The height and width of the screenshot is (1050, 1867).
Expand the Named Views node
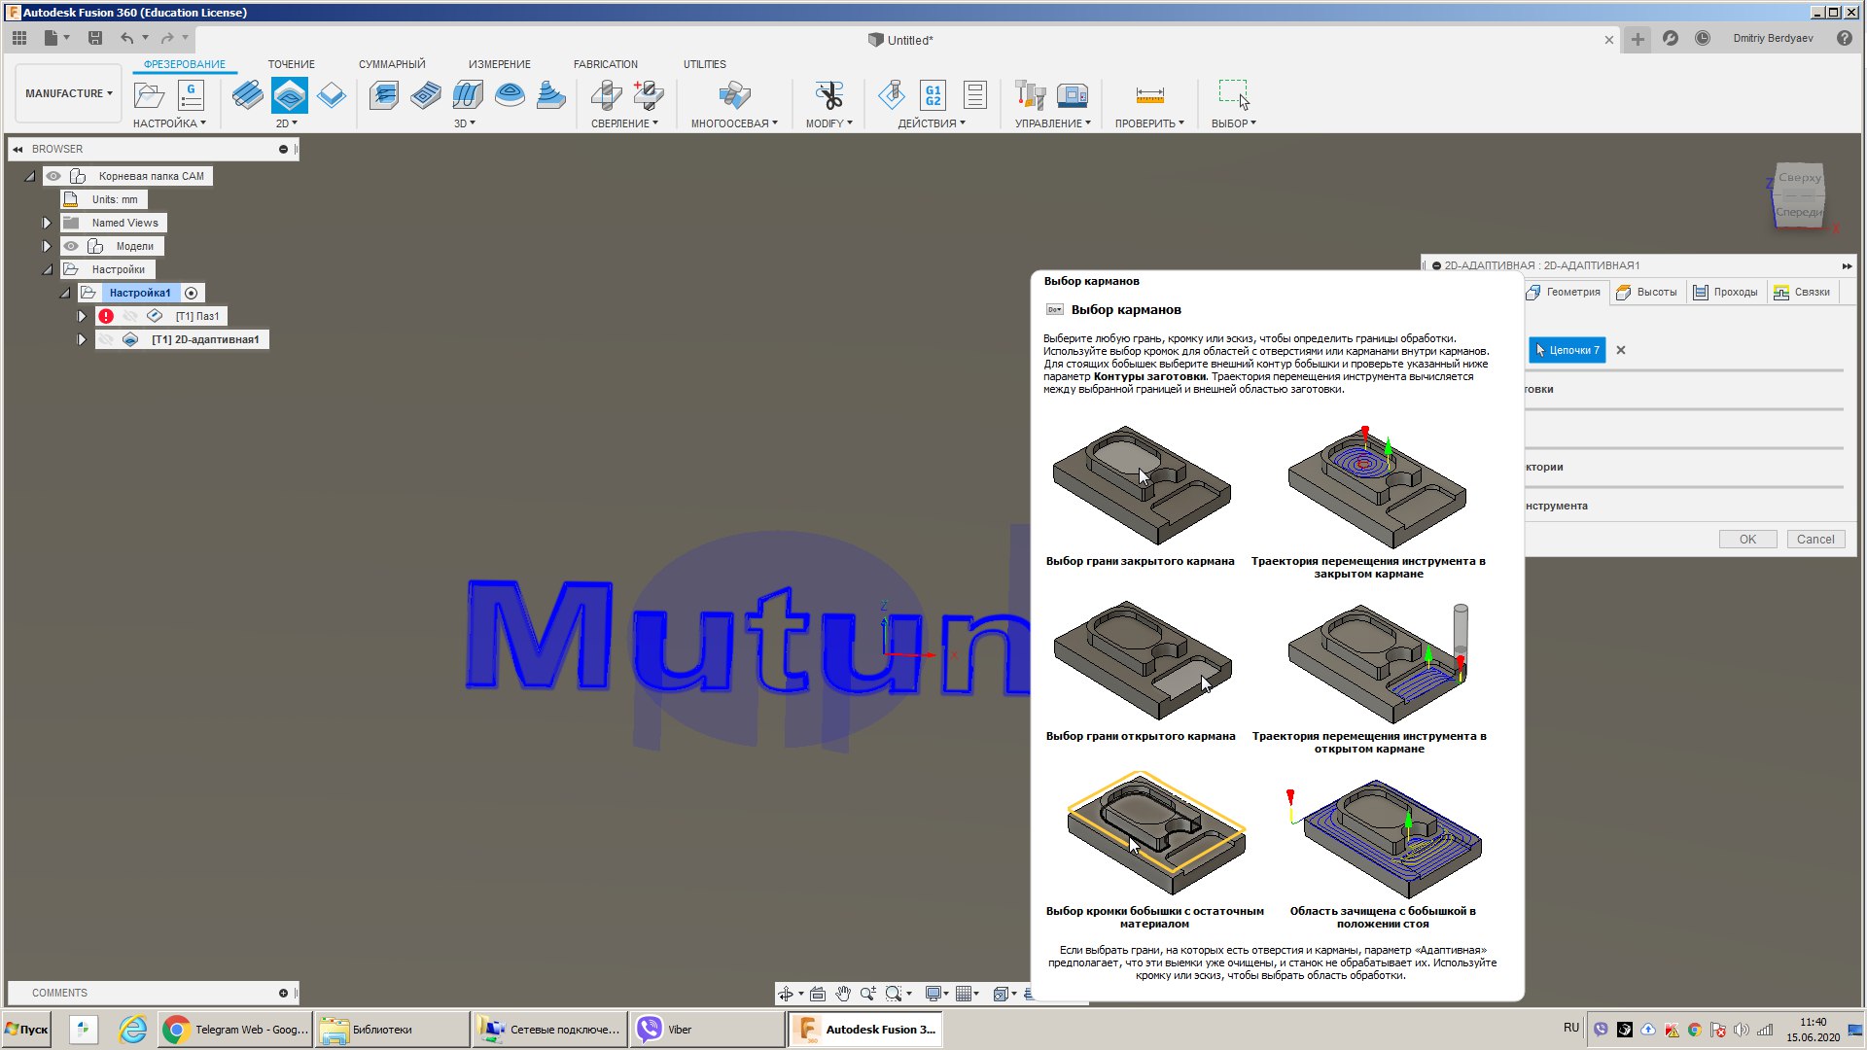(46, 223)
